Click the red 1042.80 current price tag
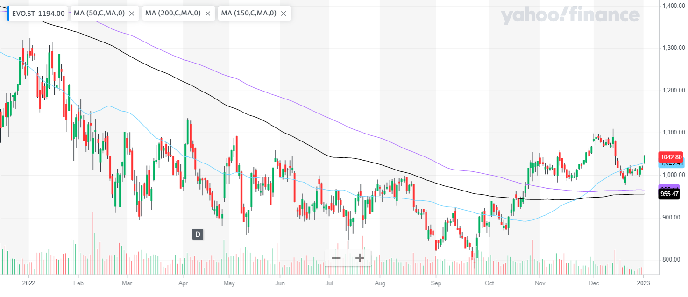 [670, 157]
